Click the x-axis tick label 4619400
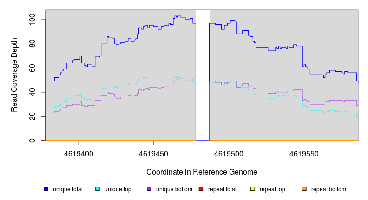368x200 pixels. [x=79, y=153]
